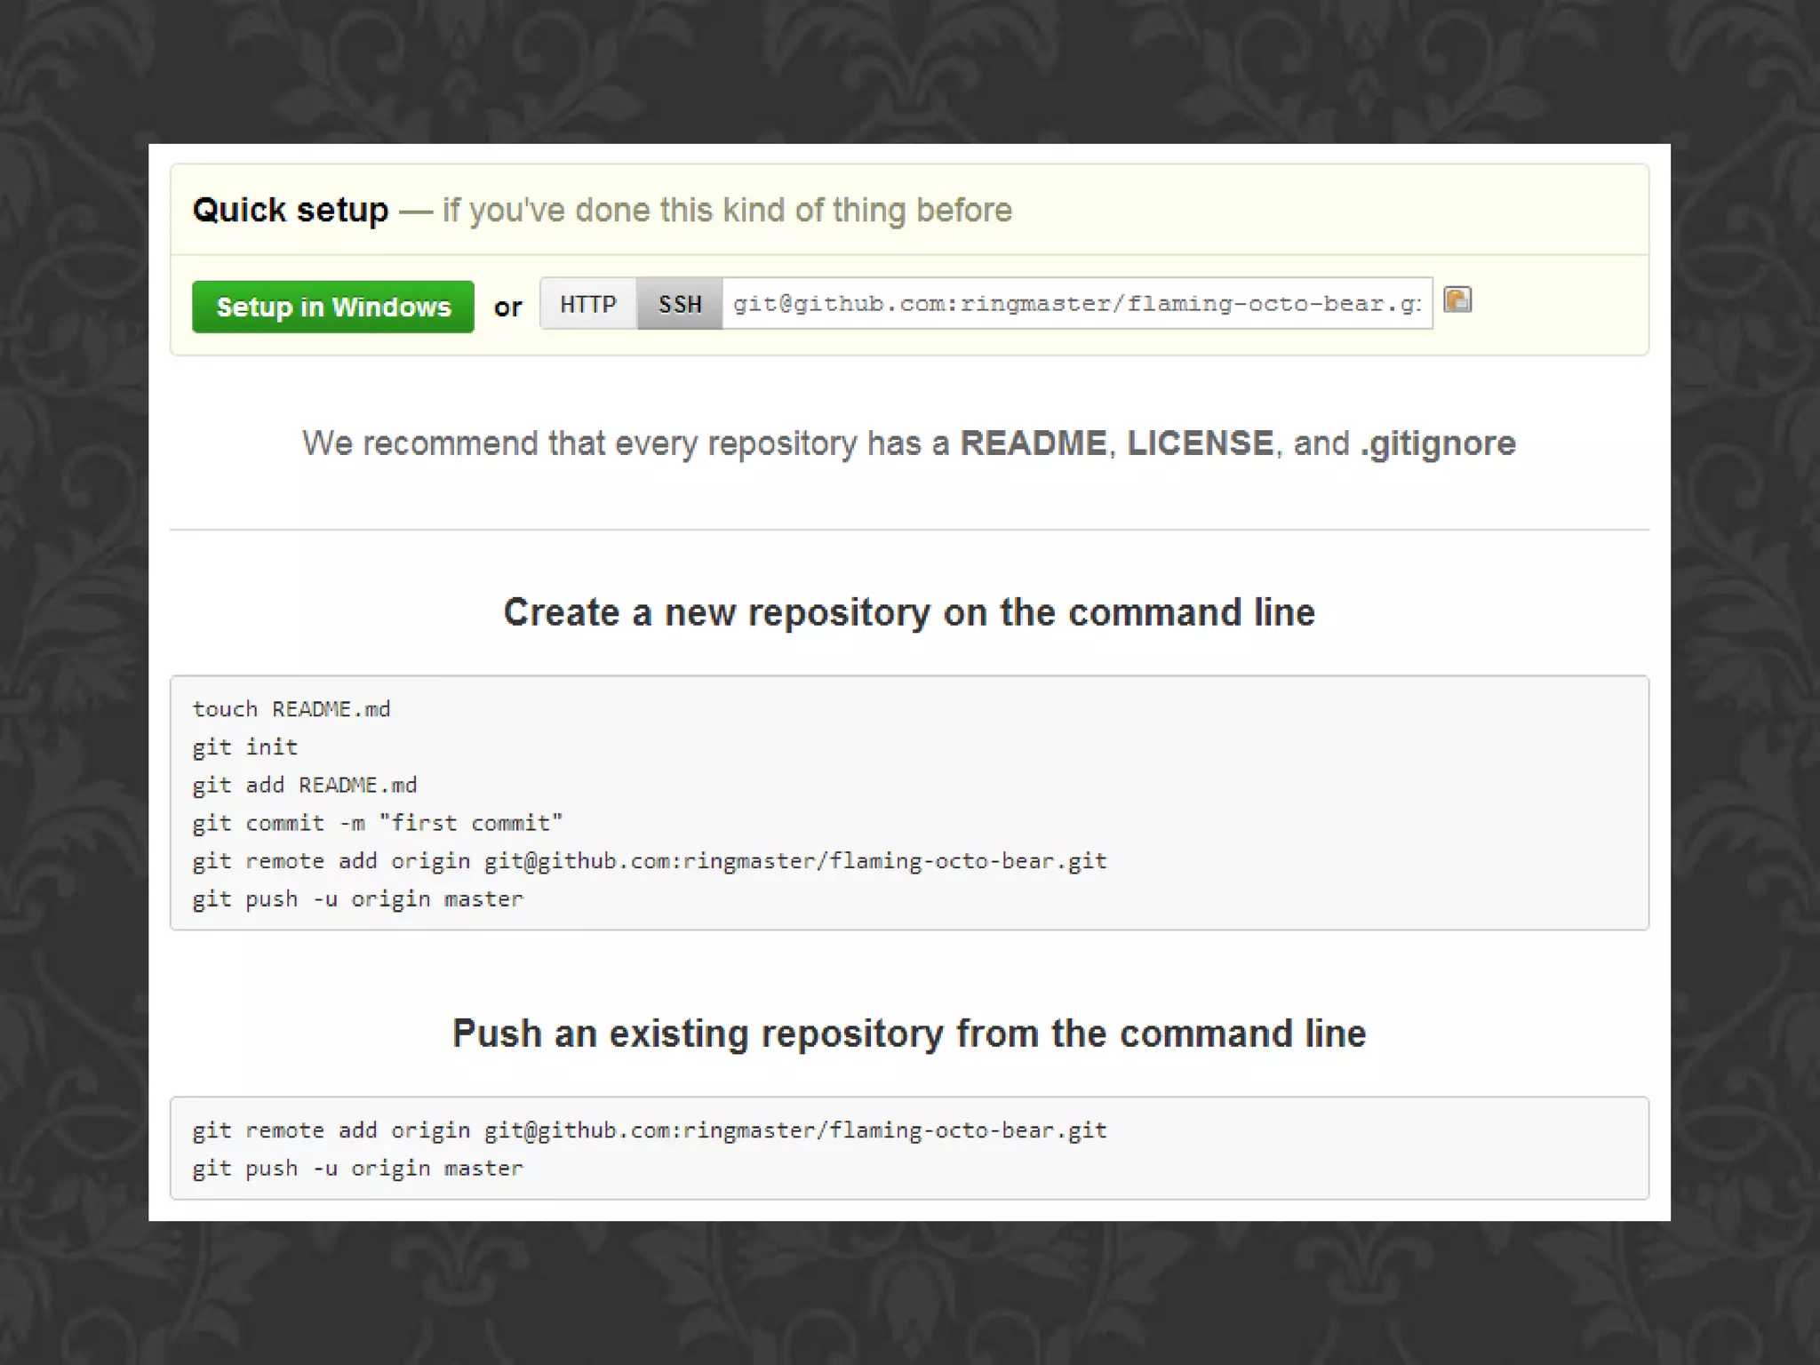Select the SSH protocol button
Viewport: 1820px width, 1365px height.
click(680, 304)
